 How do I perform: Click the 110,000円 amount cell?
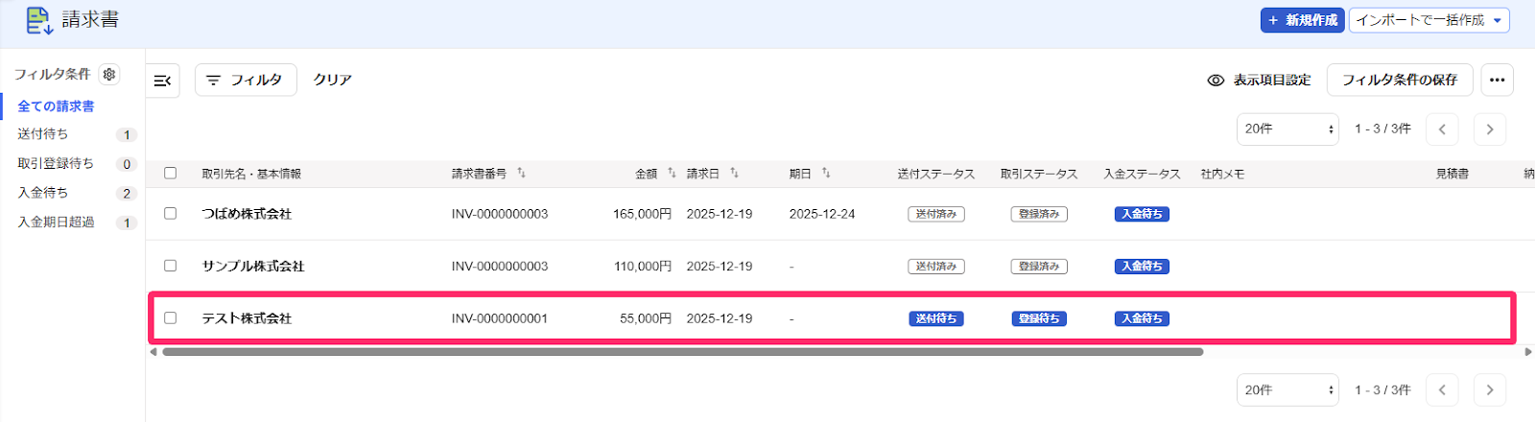click(x=642, y=267)
